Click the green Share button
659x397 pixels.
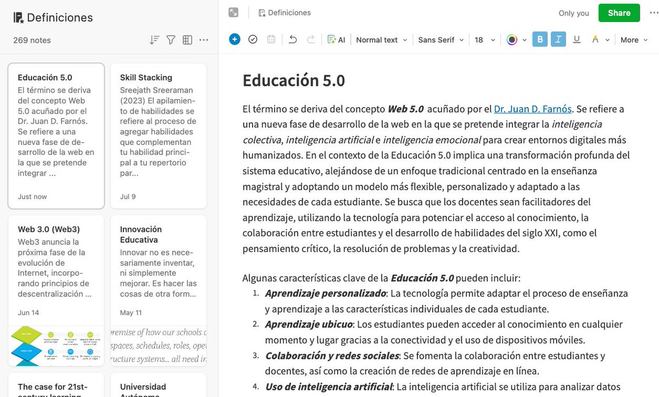coord(619,13)
